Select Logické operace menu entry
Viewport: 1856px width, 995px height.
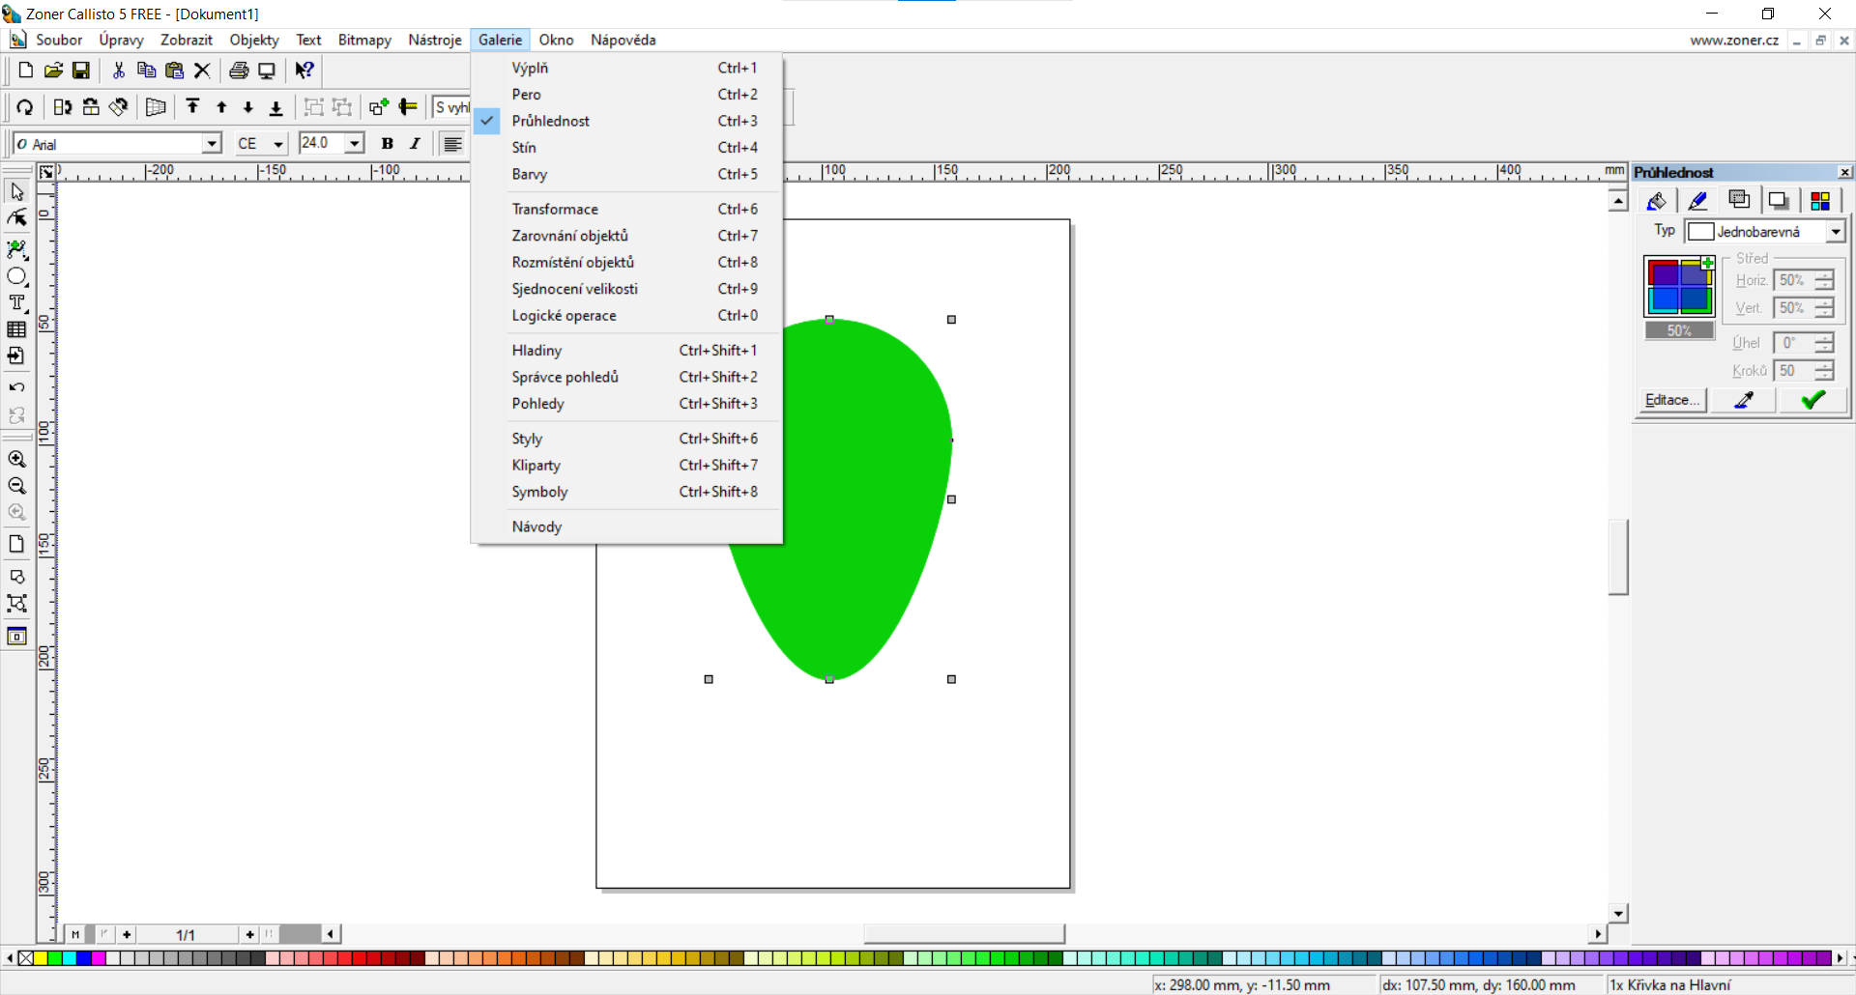(626, 316)
